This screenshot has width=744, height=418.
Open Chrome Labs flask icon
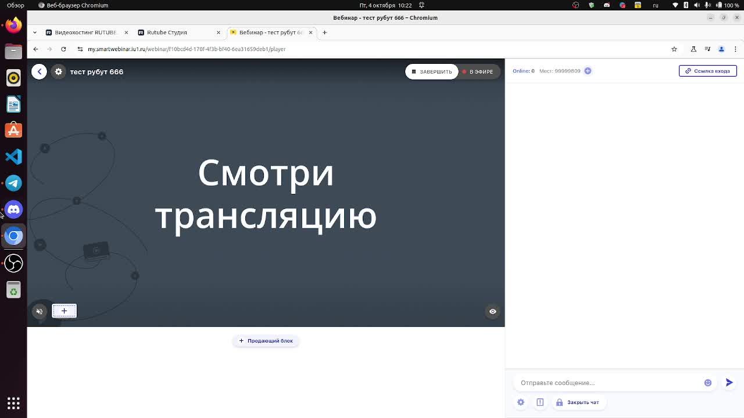click(x=693, y=49)
